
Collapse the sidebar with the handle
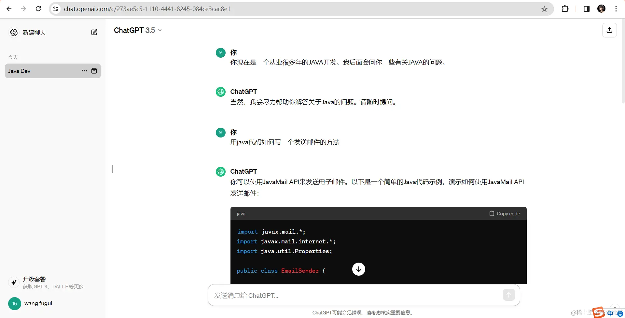pos(112,168)
